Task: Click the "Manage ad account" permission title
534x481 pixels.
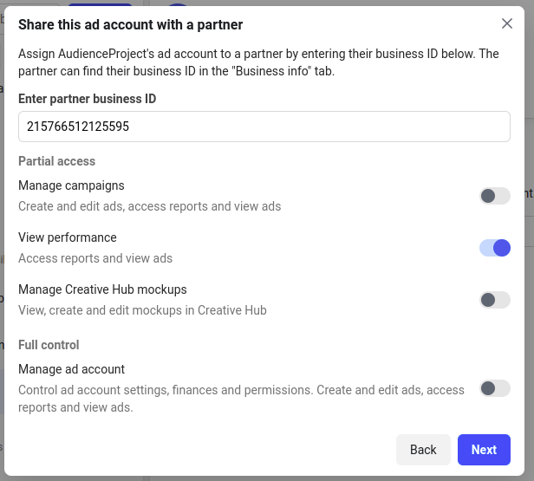Action: pyautogui.click(x=71, y=369)
